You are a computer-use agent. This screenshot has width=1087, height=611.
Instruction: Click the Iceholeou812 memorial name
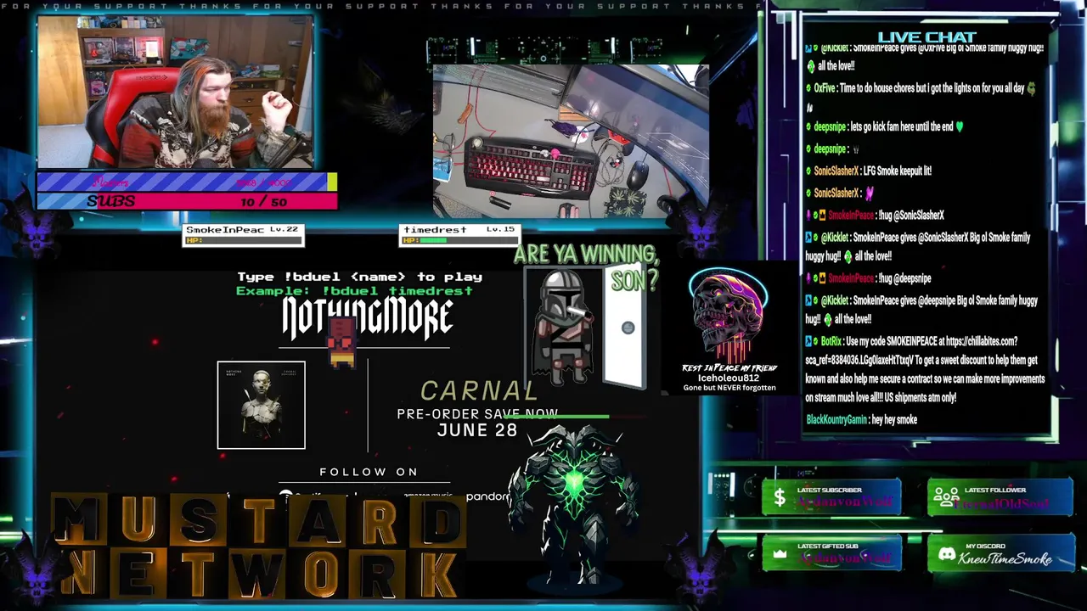coord(729,378)
